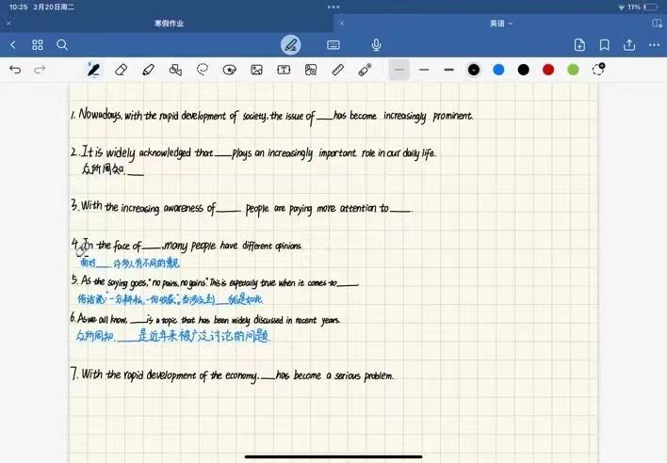Open the page thumbnails grid view
The width and height of the screenshot is (667, 463).
(38, 44)
